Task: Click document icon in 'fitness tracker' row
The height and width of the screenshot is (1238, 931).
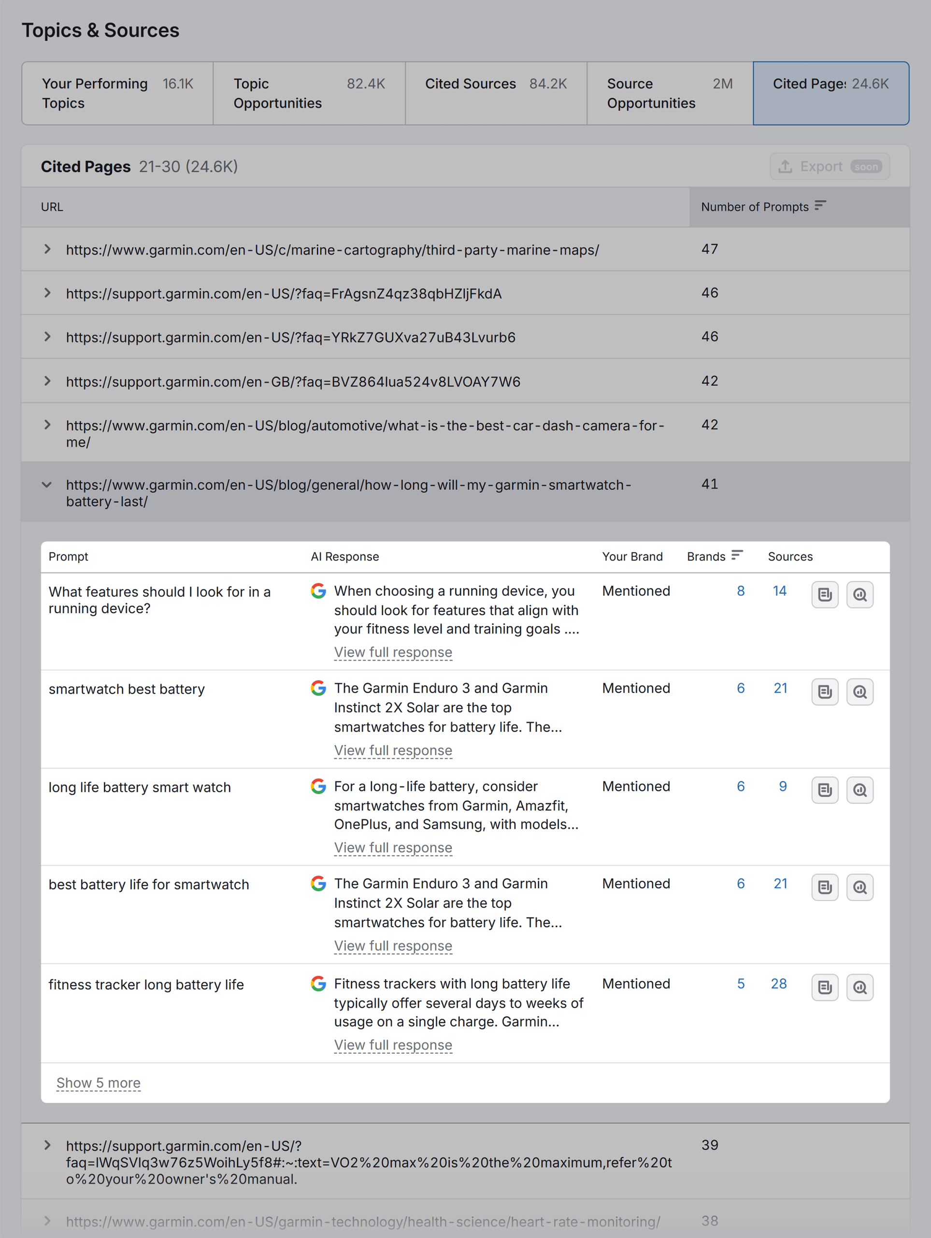Action: point(824,987)
